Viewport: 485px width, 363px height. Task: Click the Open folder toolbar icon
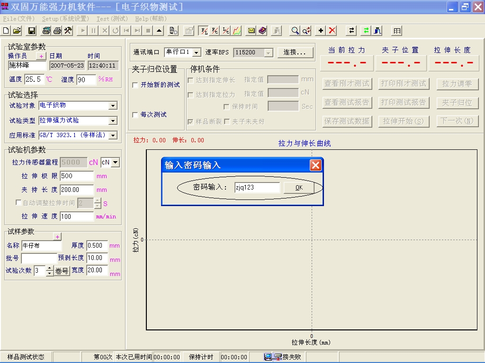pos(17,31)
